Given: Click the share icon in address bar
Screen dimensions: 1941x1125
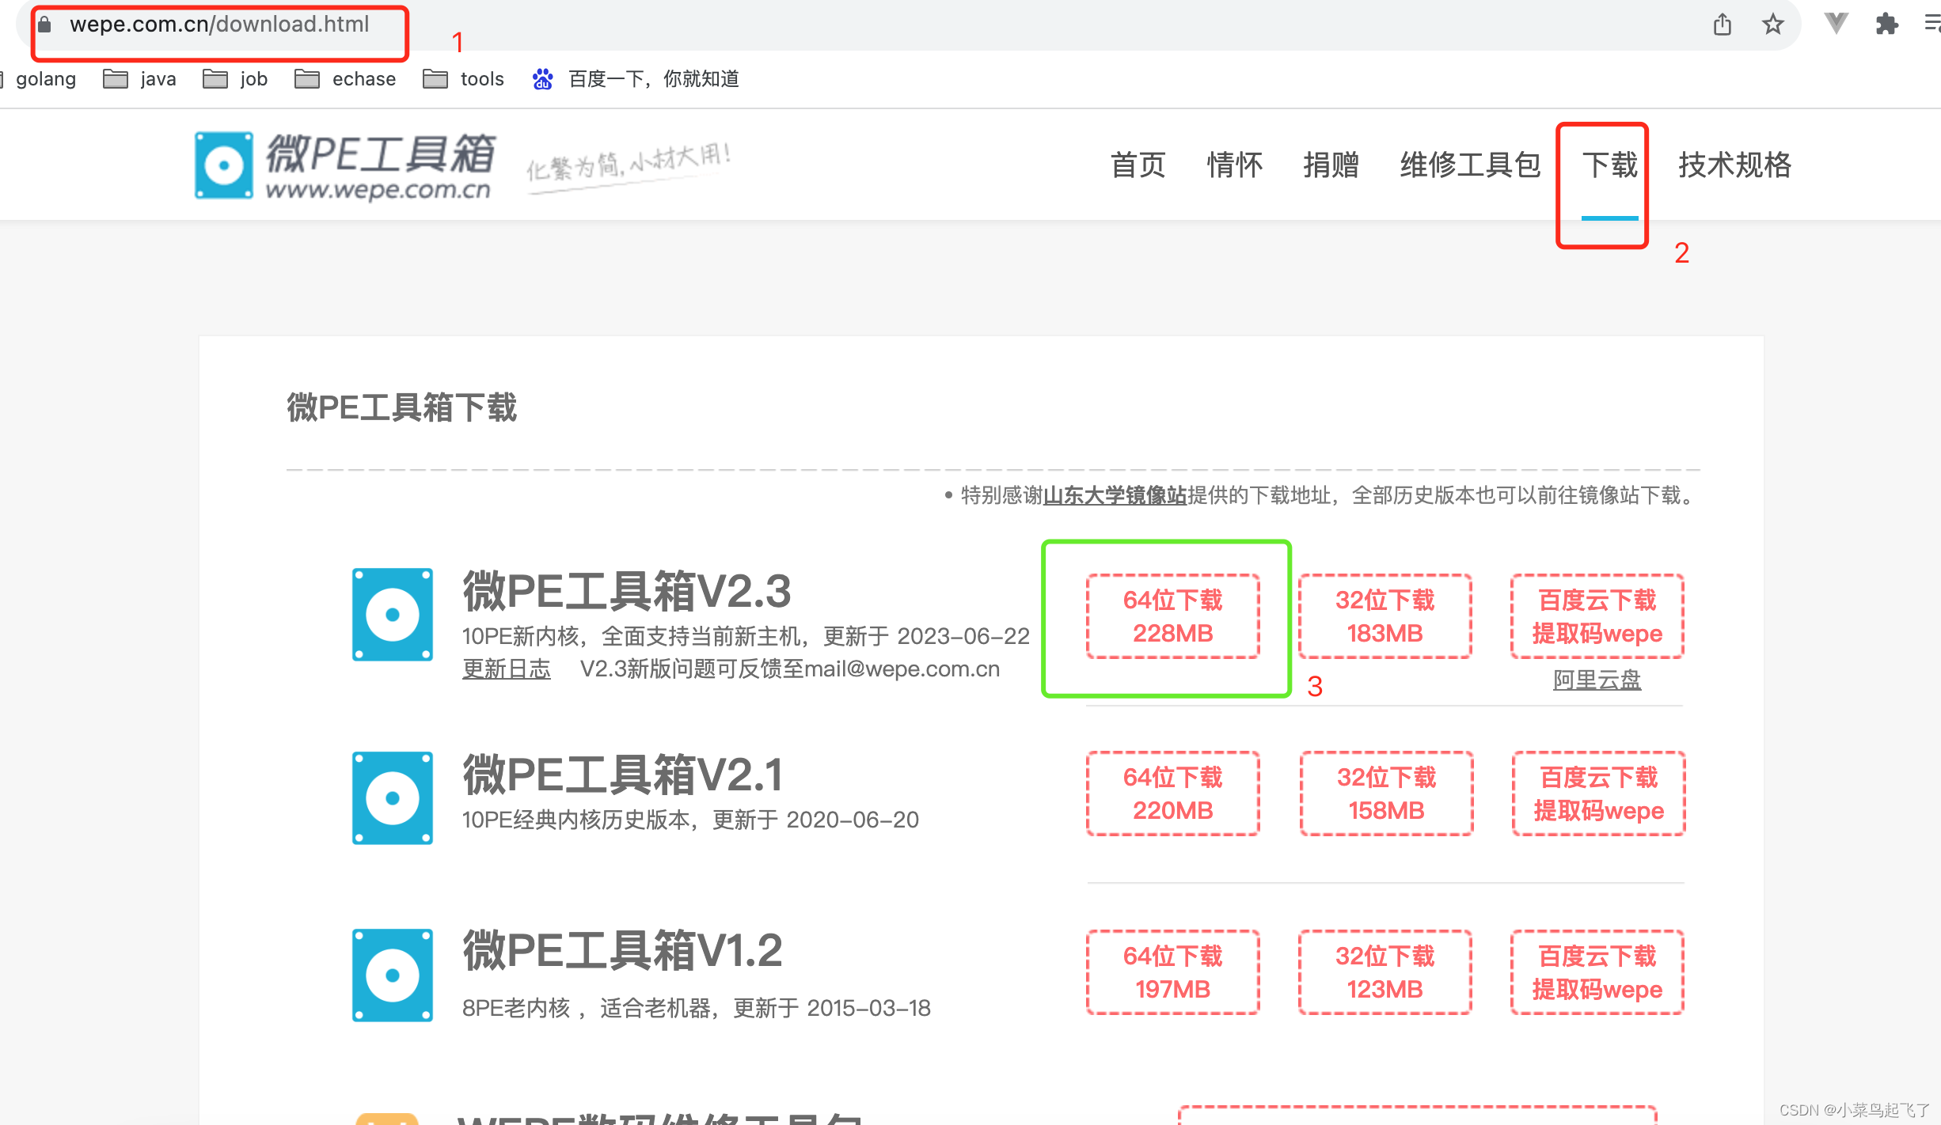Looking at the screenshot, I should point(1723,25).
